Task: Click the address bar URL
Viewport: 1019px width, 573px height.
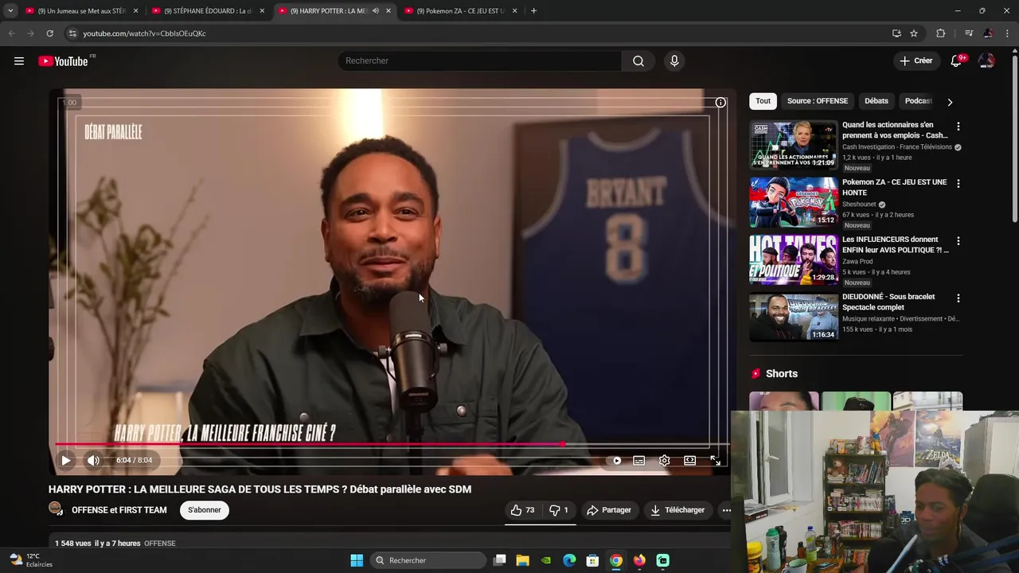Action: [x=144, y=33]
